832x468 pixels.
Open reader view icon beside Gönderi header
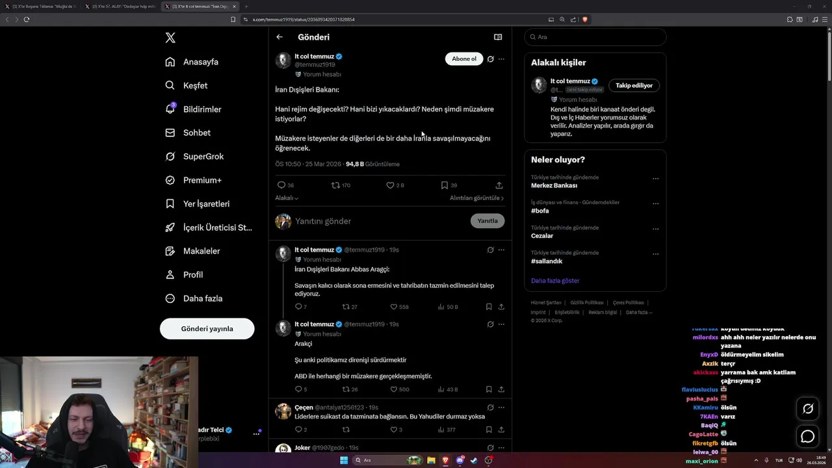(498, 37)
